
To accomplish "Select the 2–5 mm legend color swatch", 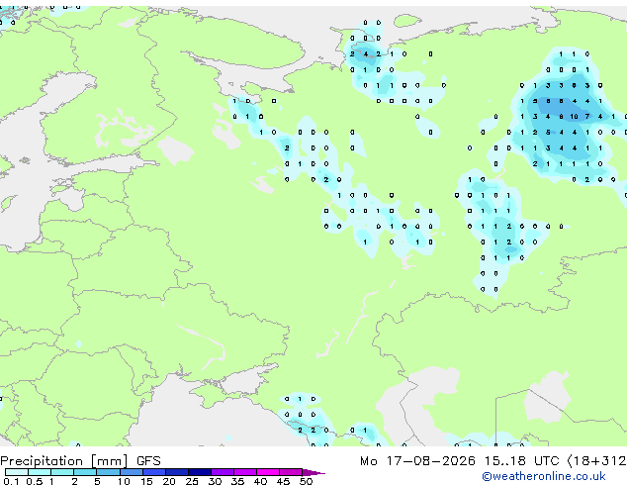I will 85,472.
